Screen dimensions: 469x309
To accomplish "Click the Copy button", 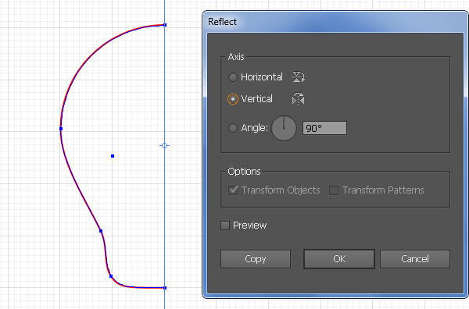I will pyautogui.click(x=256, y=259).
